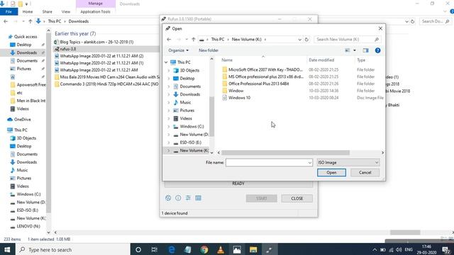This screenshot has width=454, height=255.
Task: Collapse This PC tree in Open dialog
Action: click(x=166, y=62)
